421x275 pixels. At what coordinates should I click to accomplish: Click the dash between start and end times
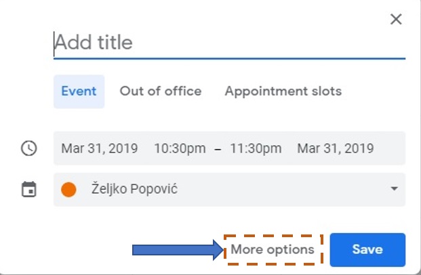coord(218,149)
